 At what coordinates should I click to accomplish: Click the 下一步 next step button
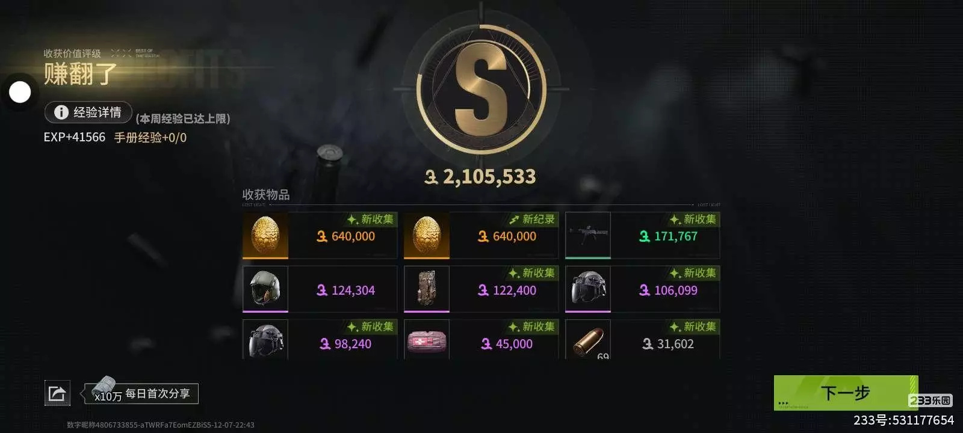point(846,393)
